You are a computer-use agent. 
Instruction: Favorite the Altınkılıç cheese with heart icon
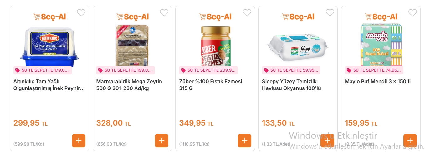[x=81, y=13]
